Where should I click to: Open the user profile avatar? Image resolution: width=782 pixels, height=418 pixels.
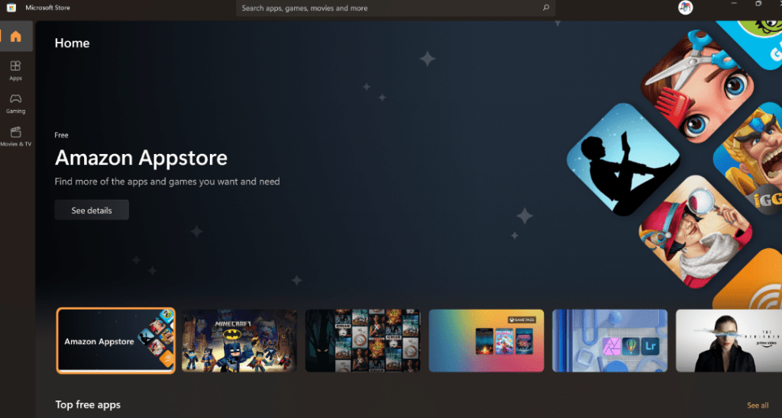click(x=685, y=8)
